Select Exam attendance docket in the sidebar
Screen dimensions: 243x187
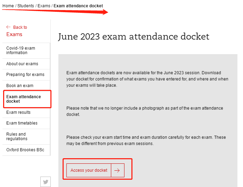[x=23, y=99]
